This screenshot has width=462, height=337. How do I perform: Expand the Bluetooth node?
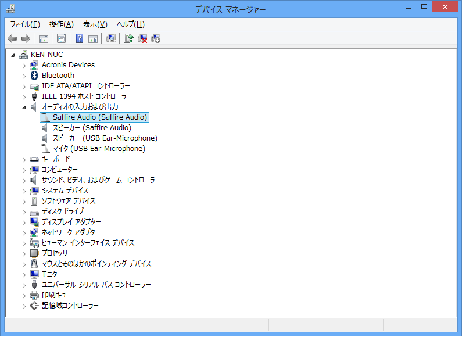(x=24, y=76)
